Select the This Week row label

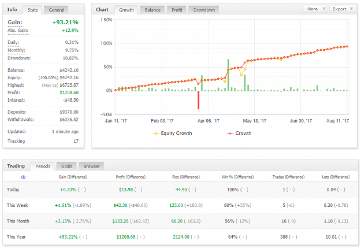pos(17,205)
